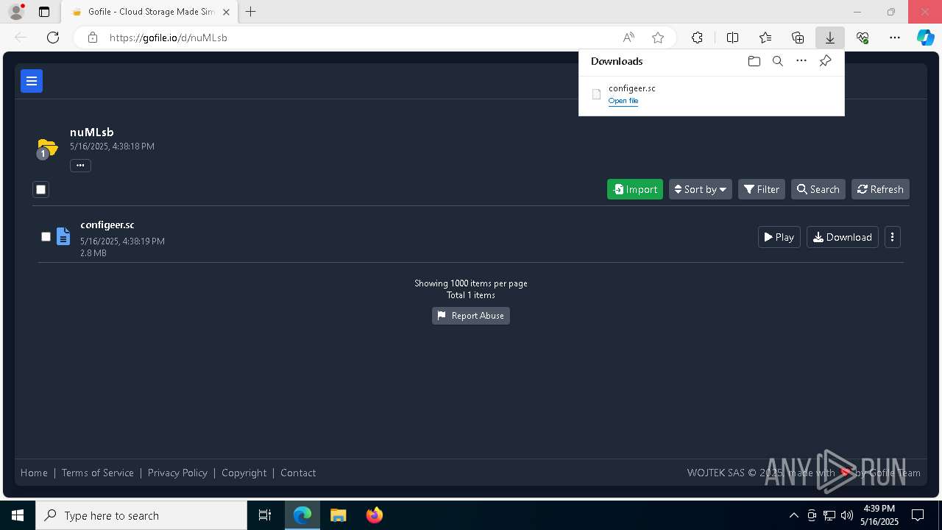Pin the Downloads panel
Image resolution: width=942 pixels, height=530 pixels.
point(825,61)
